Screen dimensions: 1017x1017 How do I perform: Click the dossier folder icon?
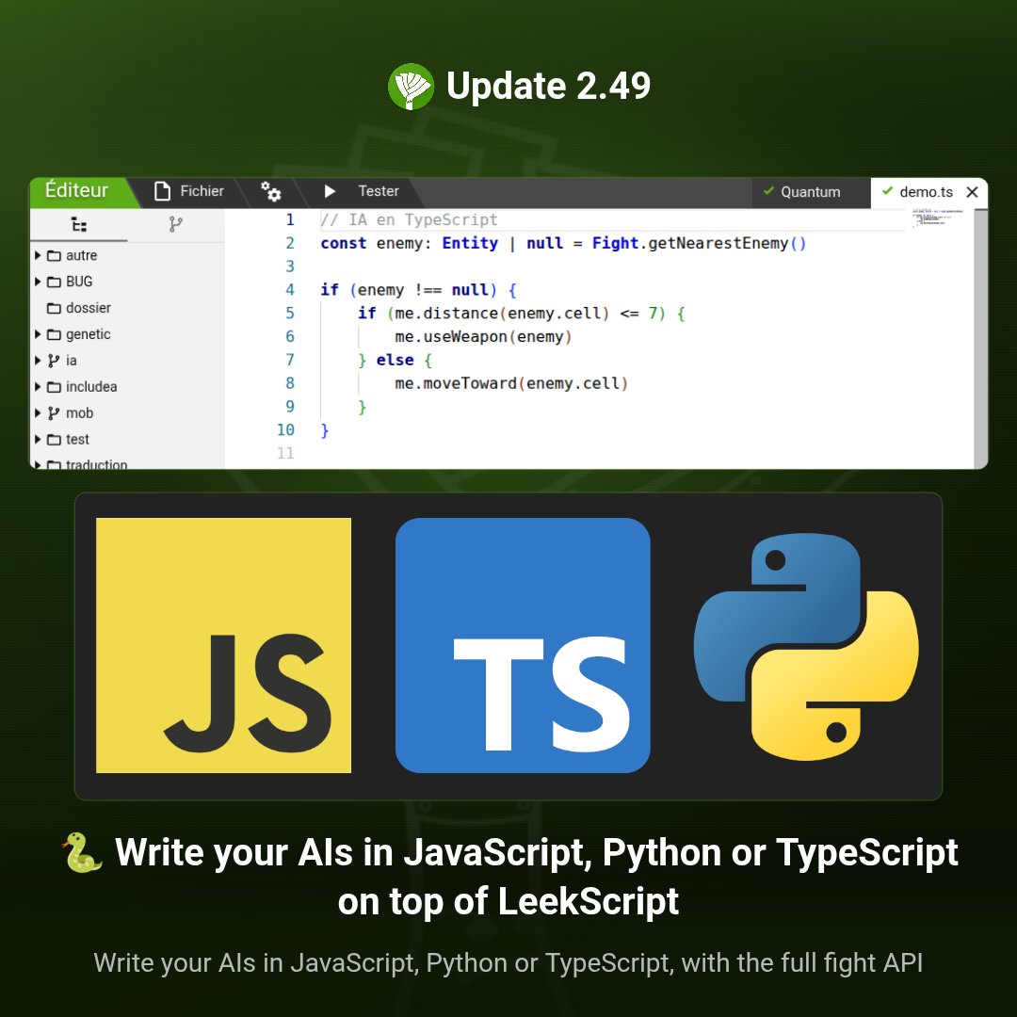click(x=54, y=308)
